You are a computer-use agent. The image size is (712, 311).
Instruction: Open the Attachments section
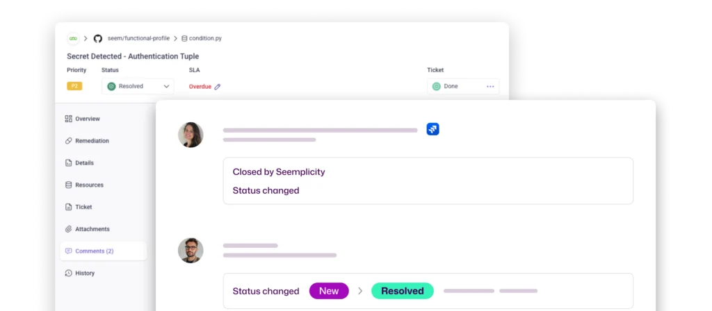point(91,229)
